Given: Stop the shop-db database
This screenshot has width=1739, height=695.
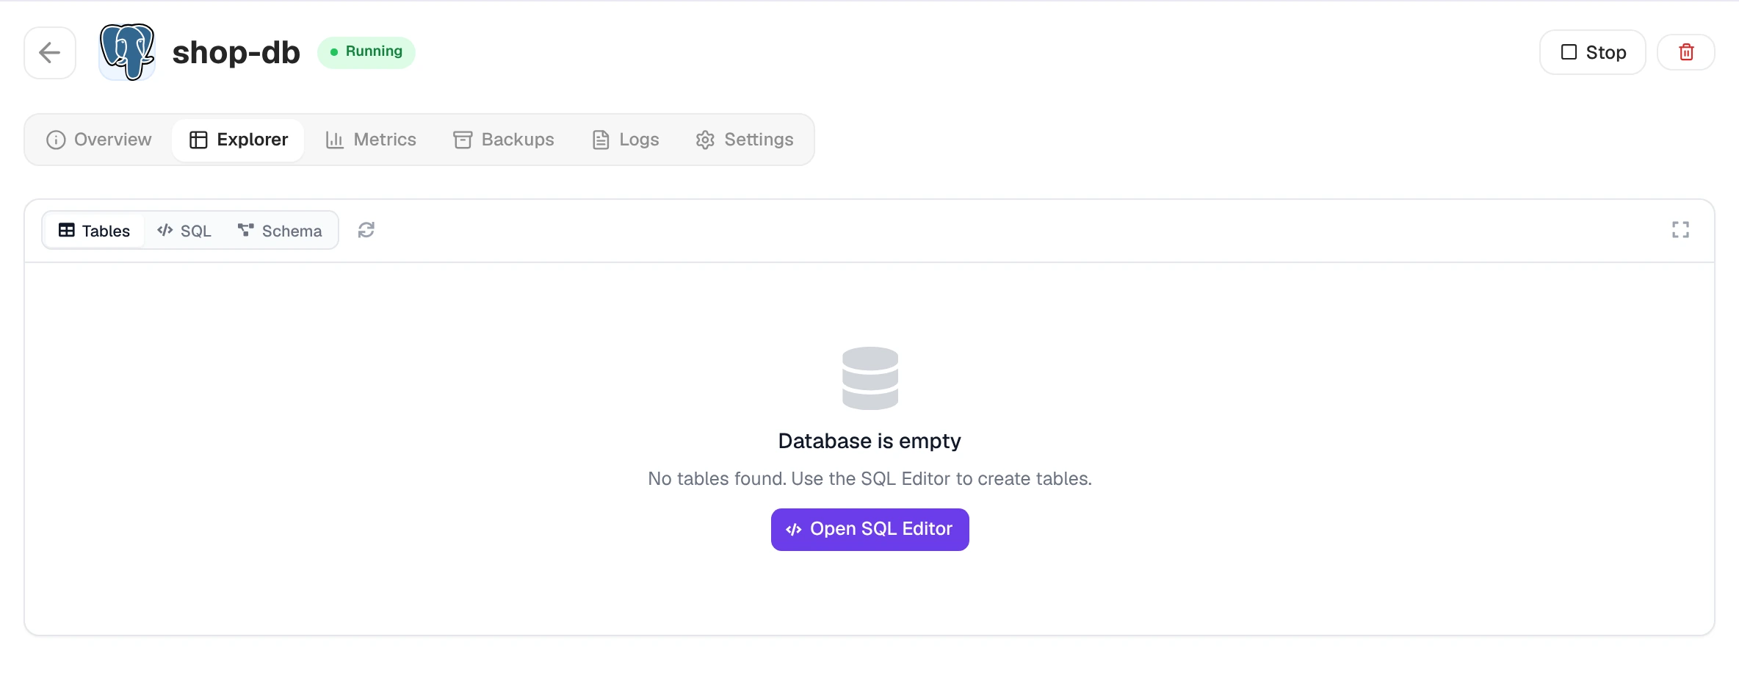Looking at the screenshot, I should 1593,52.
